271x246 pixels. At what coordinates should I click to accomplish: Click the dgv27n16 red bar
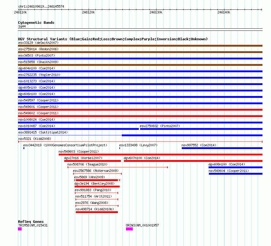93,161
